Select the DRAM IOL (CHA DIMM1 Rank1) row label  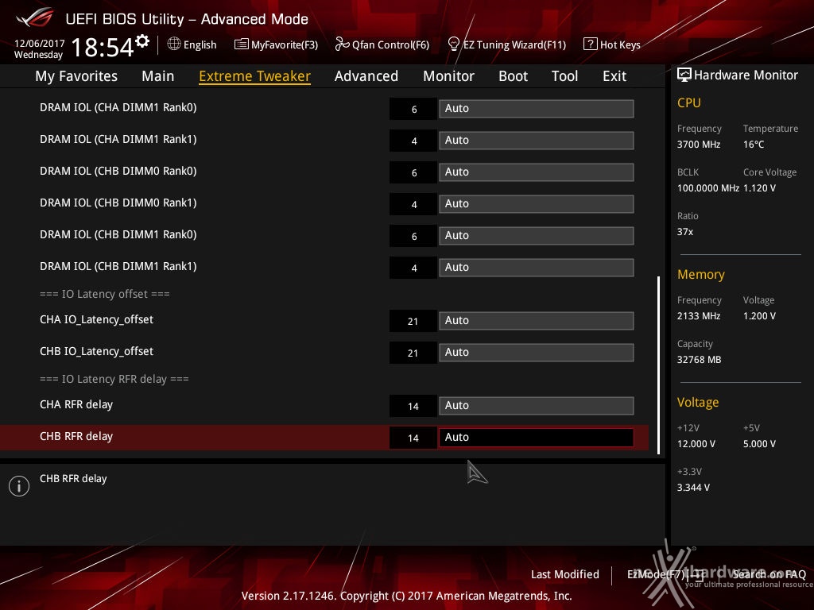point(118,139)
